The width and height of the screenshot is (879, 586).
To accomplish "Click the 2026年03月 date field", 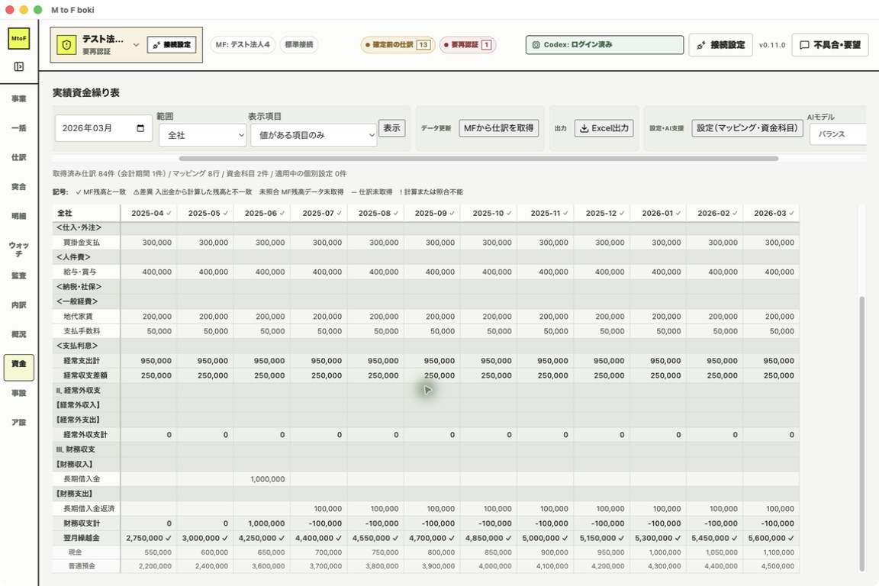I will pos(103,128).
